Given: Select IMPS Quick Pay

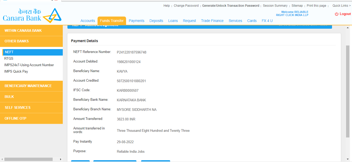Looking at the screenshot, I should pyautogui.click(x=16, y=72).
